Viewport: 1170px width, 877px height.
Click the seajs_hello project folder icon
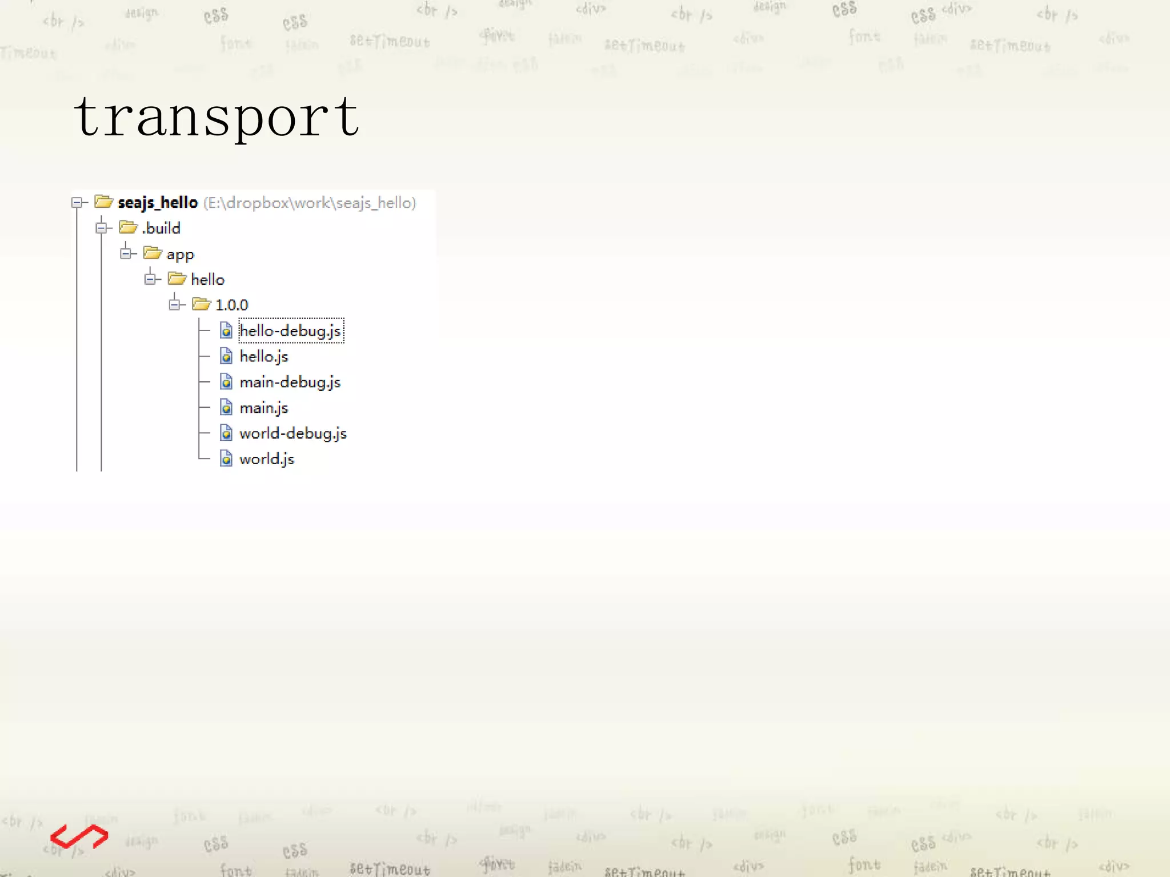click(104, 202)
